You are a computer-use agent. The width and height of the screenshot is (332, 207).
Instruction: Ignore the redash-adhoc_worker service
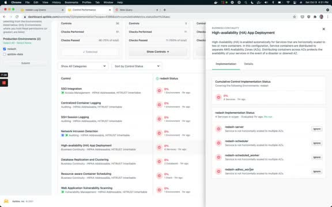pos(317,171)
